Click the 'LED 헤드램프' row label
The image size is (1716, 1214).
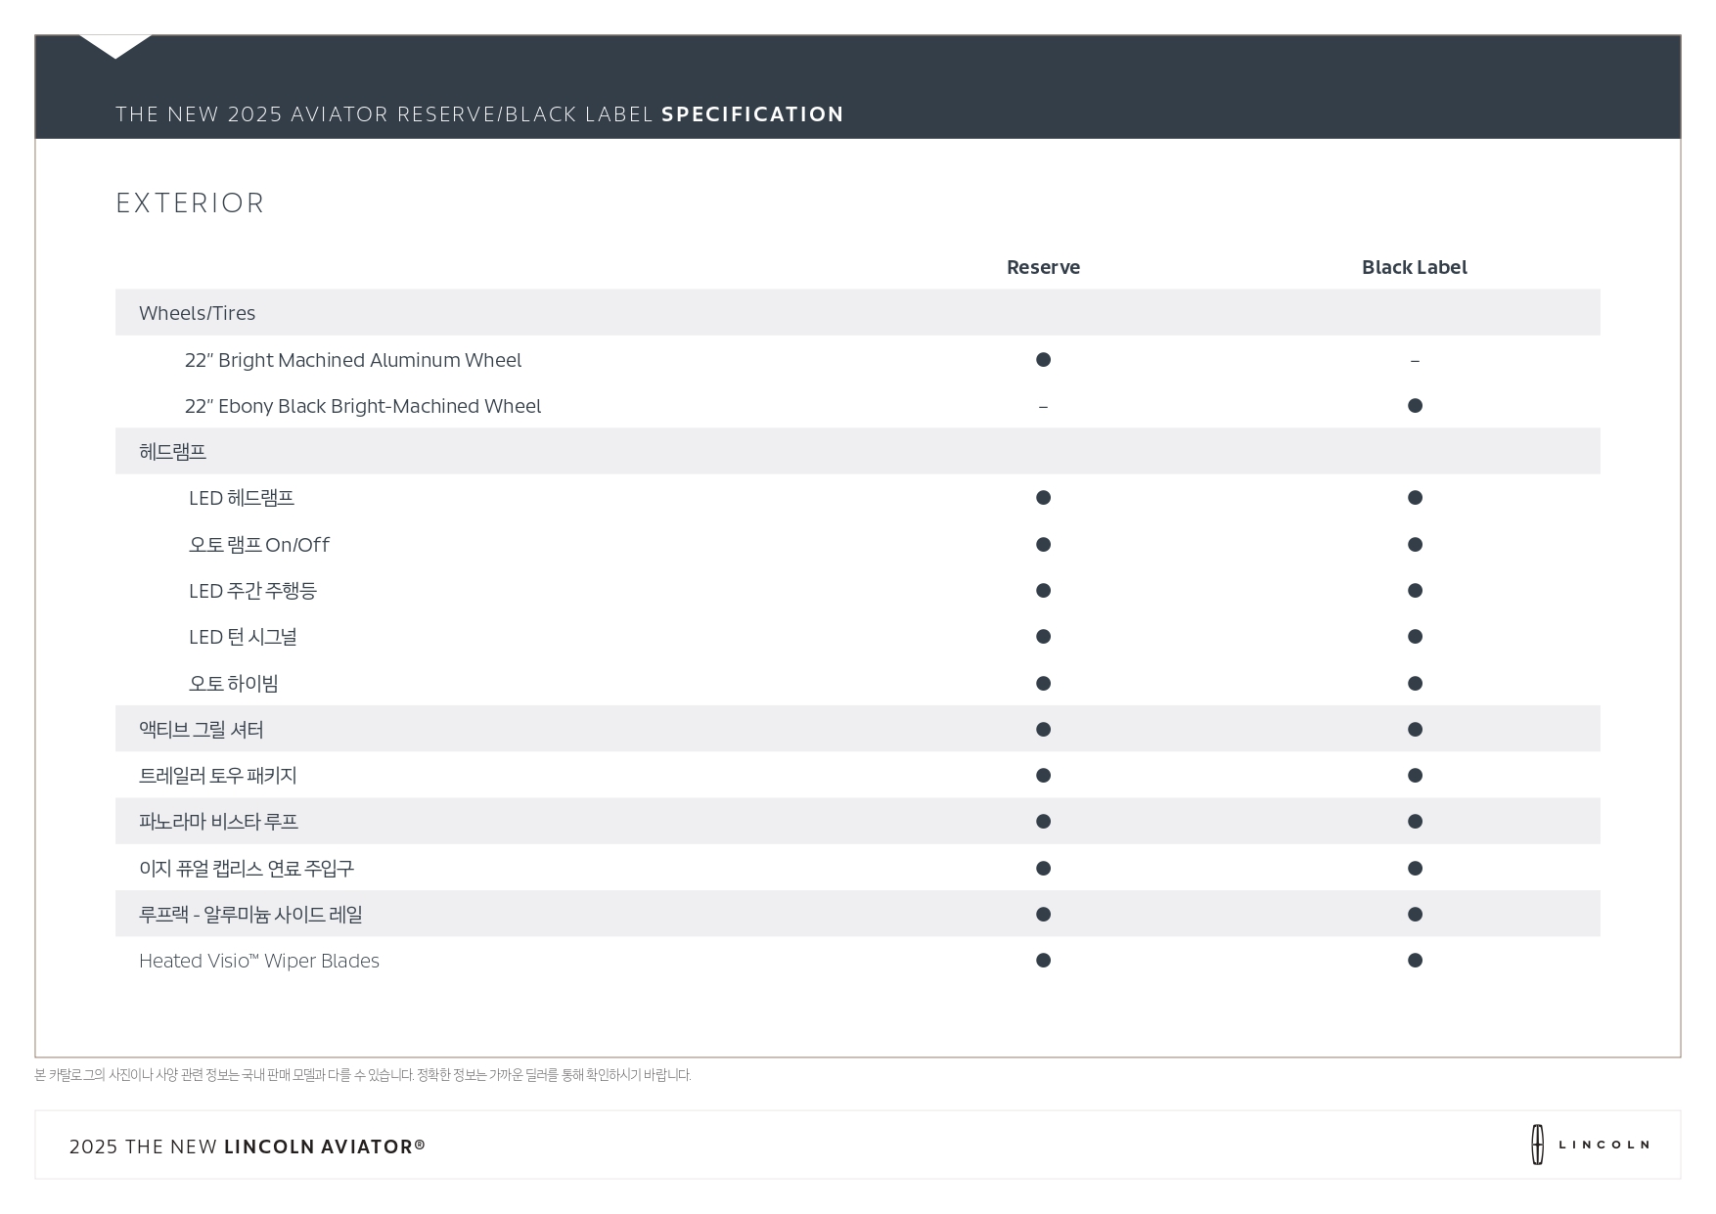(242, 498)
